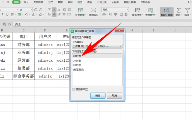The image size is (192, 122).
Task: Open 条件格式 conditional formatting
Action: (137, 12)
